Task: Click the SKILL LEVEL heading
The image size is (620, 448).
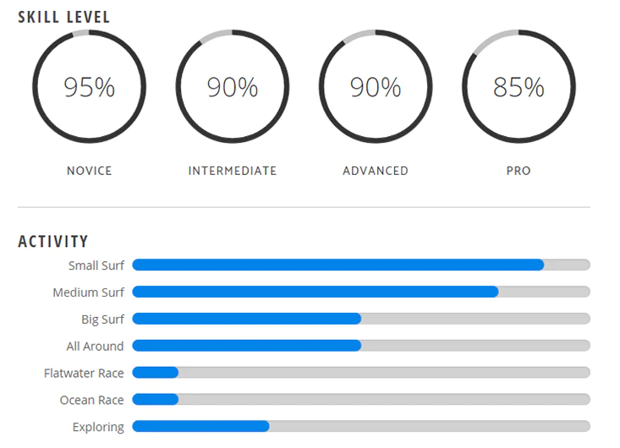Action: click(63, 17)
